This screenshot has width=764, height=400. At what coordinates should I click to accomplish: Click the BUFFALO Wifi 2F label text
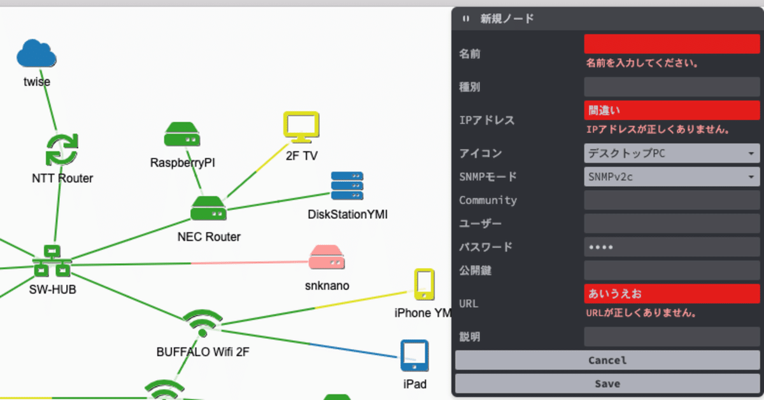[x=202, y=351]
